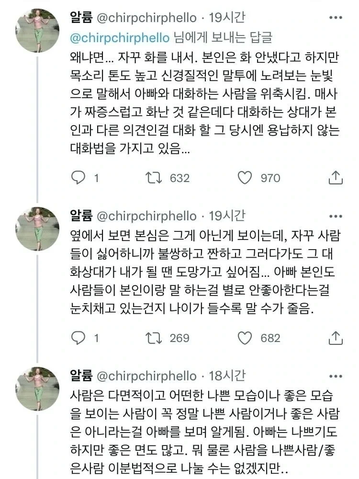Open reply on second tweet with 269 retweets

click(78, 338)
